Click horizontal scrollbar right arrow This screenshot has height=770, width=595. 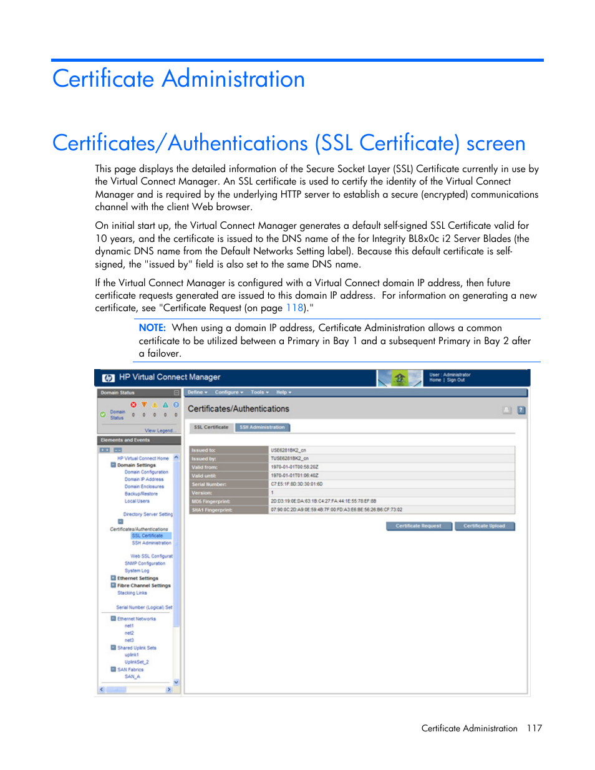(x=169, y=690)
